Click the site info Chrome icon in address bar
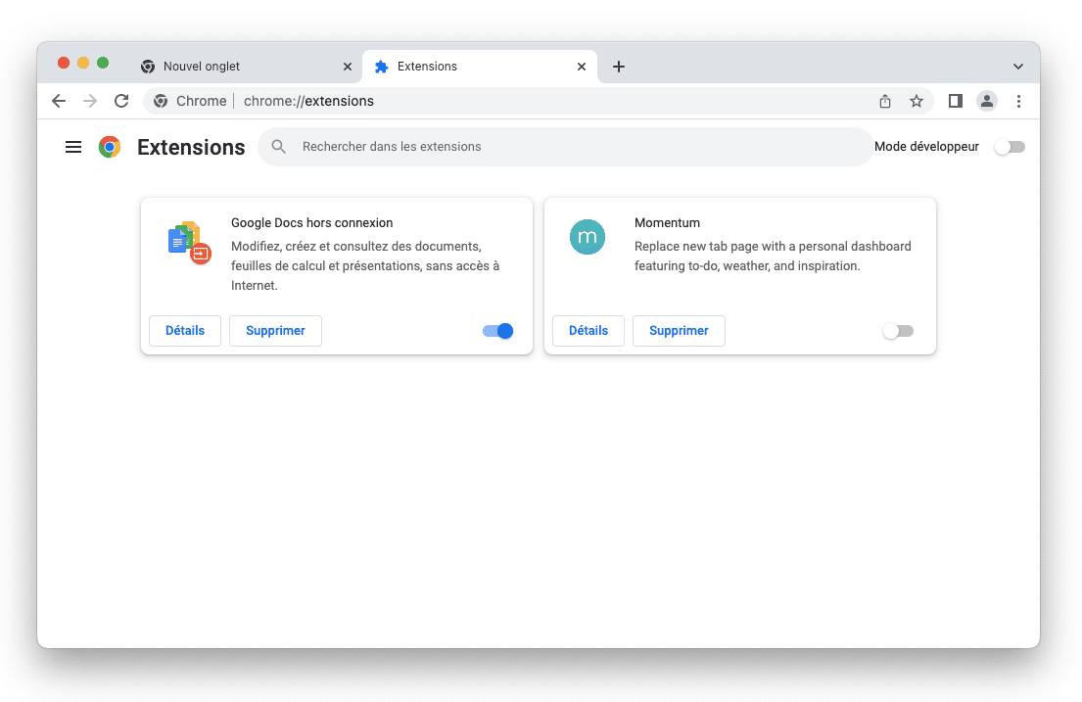 (x=161, y=101)
